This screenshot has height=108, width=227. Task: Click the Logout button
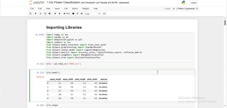tap(193, 3)
